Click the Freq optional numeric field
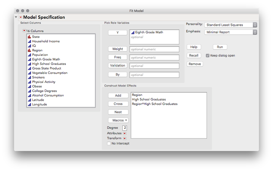The height and width of the screenshot is (171, 273). [x=154, y=57]
